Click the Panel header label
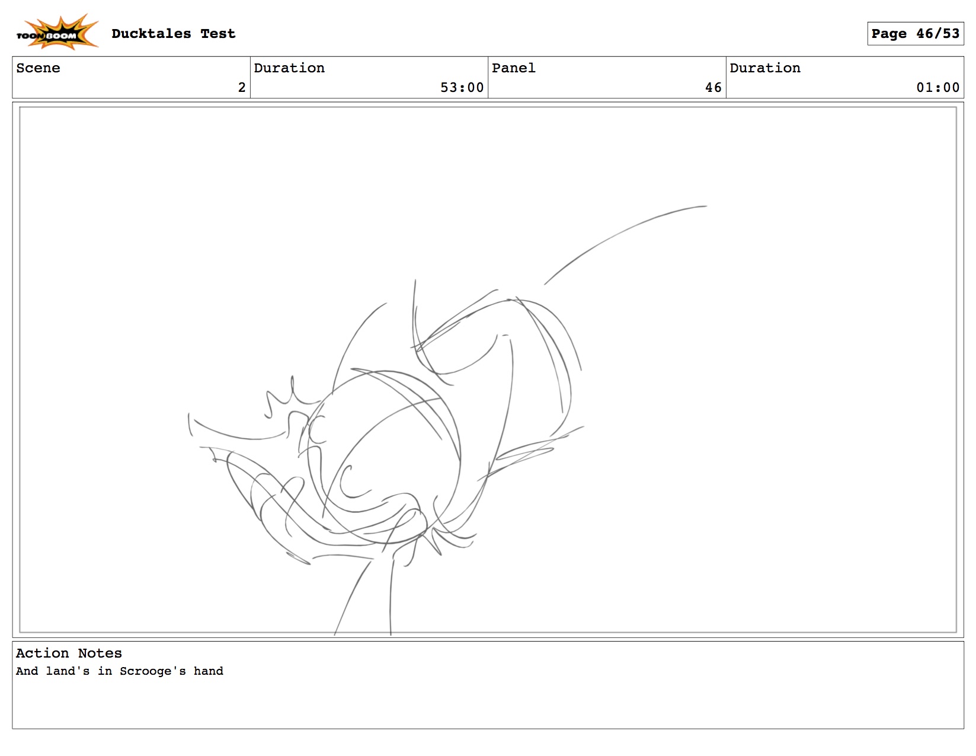The width and height of the screenshot is (976, 756). click(513, 68)
